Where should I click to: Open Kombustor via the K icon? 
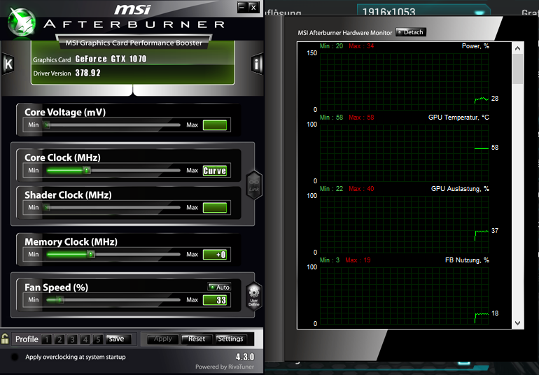[x=8, y=64]
